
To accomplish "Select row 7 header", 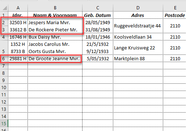I will pyautogui.click(x=4, y=66).
